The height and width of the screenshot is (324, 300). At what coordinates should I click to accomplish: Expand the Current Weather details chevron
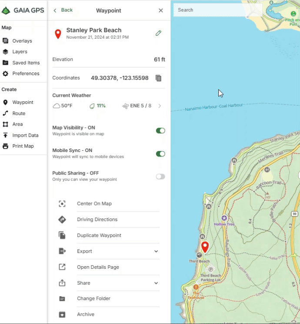[x=160, y=106]
